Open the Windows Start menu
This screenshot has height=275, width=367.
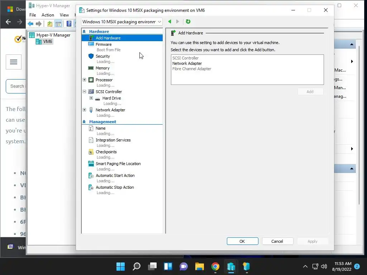point(121,266)
